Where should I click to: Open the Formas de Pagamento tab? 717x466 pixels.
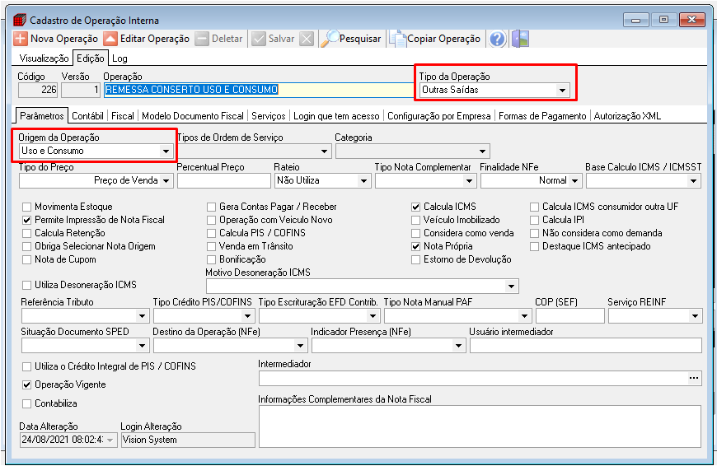click(x=542, y=116)
